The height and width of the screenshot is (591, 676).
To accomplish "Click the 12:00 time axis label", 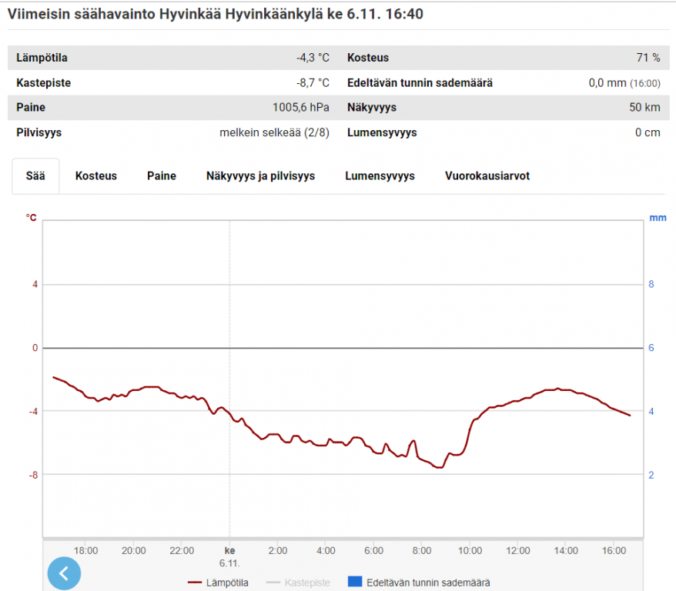I will point(517,550).
